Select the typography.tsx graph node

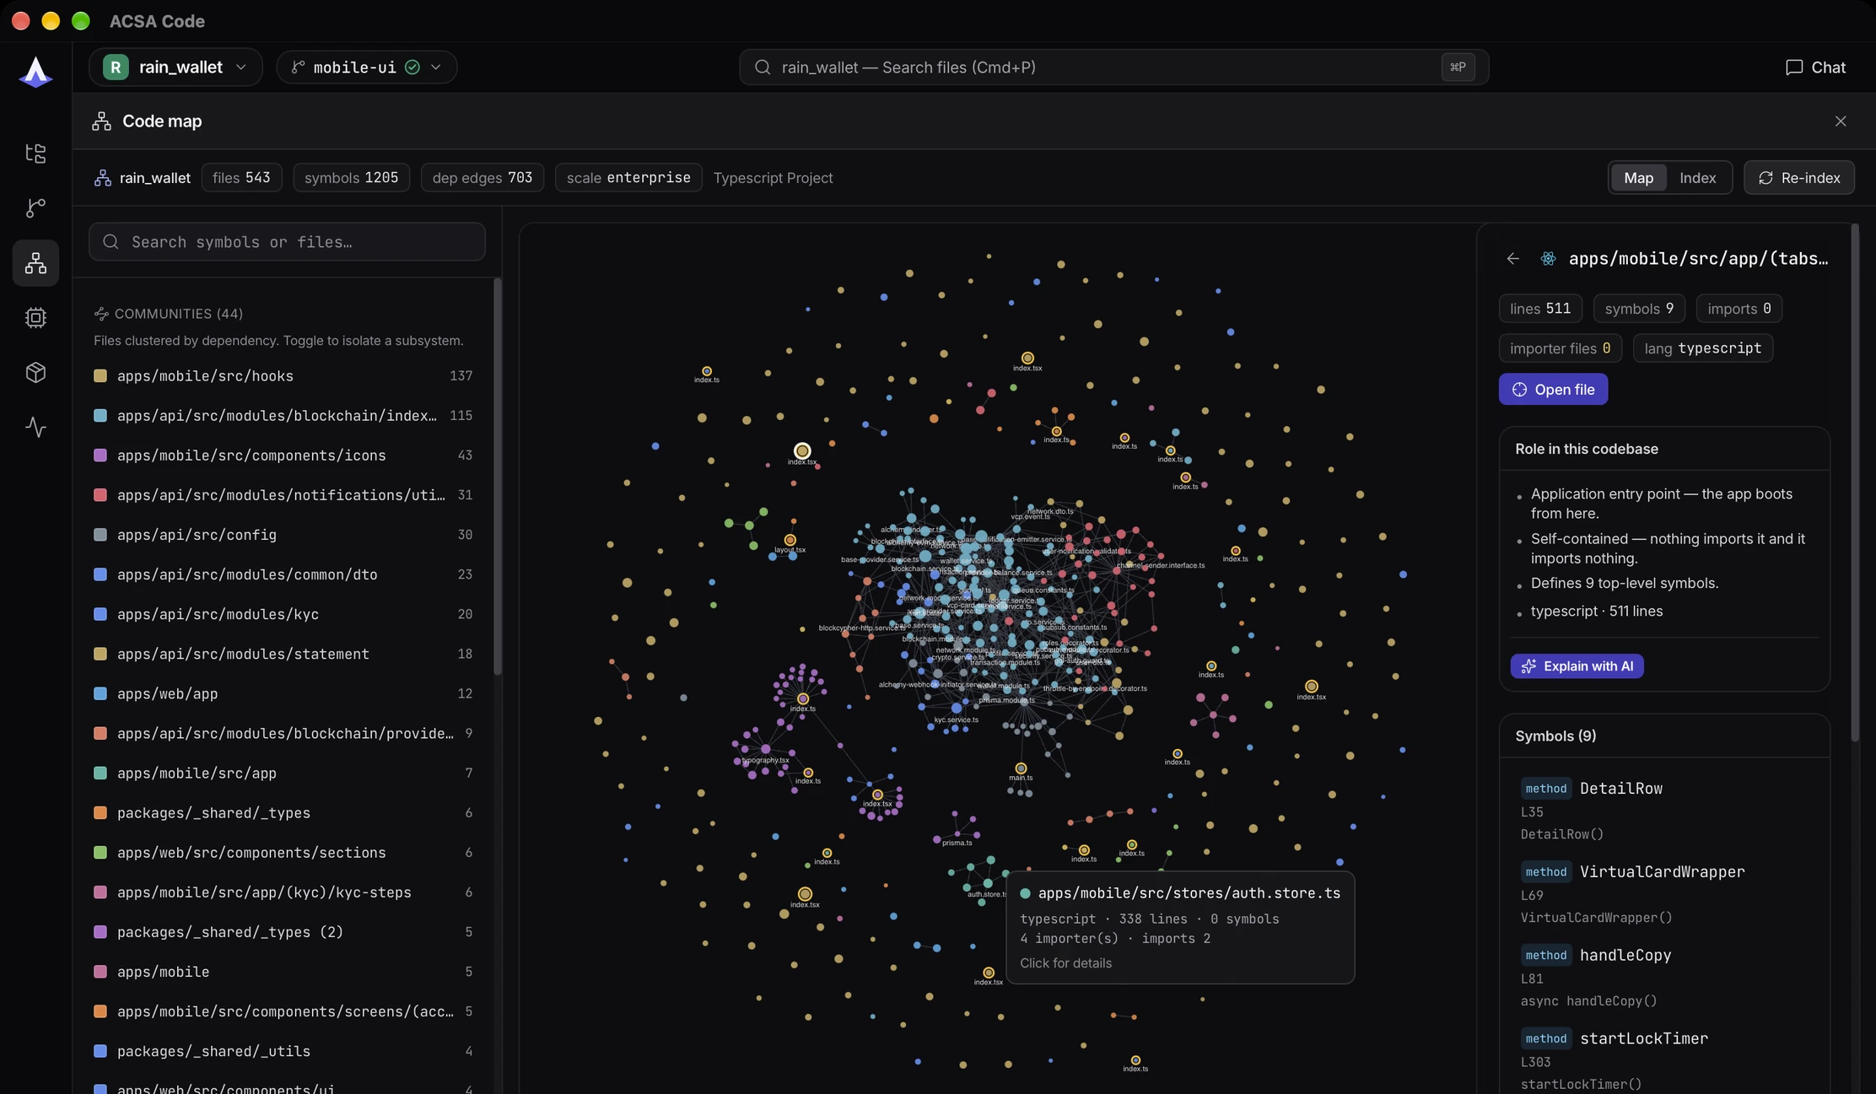(765, 749)
